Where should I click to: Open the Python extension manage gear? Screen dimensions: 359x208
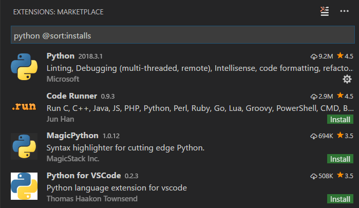pos(347,79)
